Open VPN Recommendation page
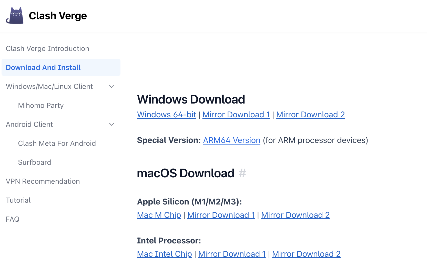Viewport: 427px width, 267px height. tap(43, 181)
